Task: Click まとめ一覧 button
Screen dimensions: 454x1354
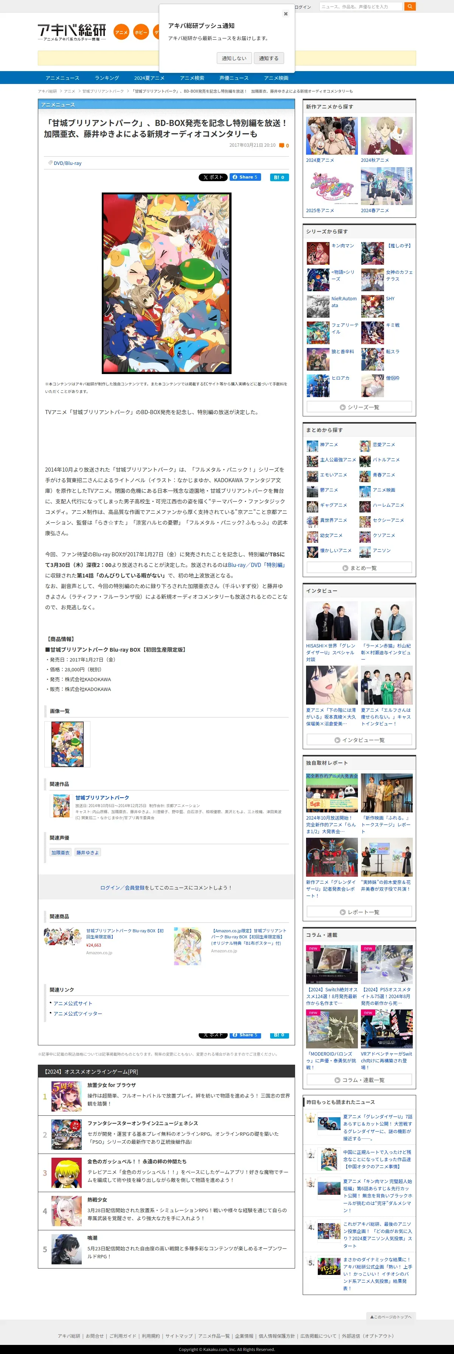Action: click(359, 568)
